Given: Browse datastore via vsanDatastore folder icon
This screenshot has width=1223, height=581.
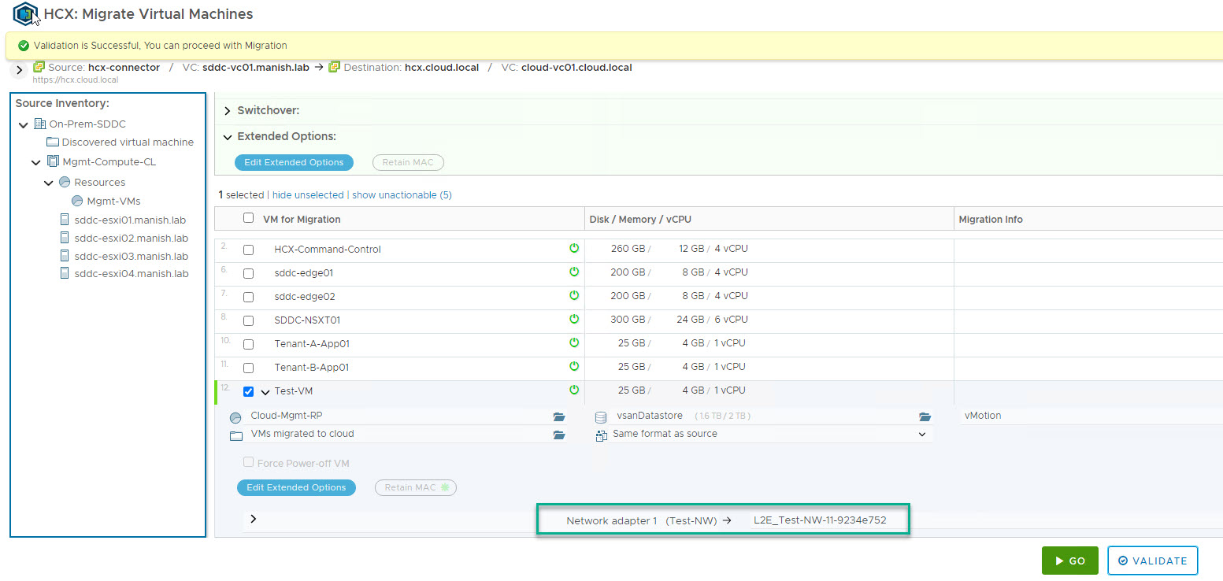Looking at the screenshot, I should pos(925,416).
